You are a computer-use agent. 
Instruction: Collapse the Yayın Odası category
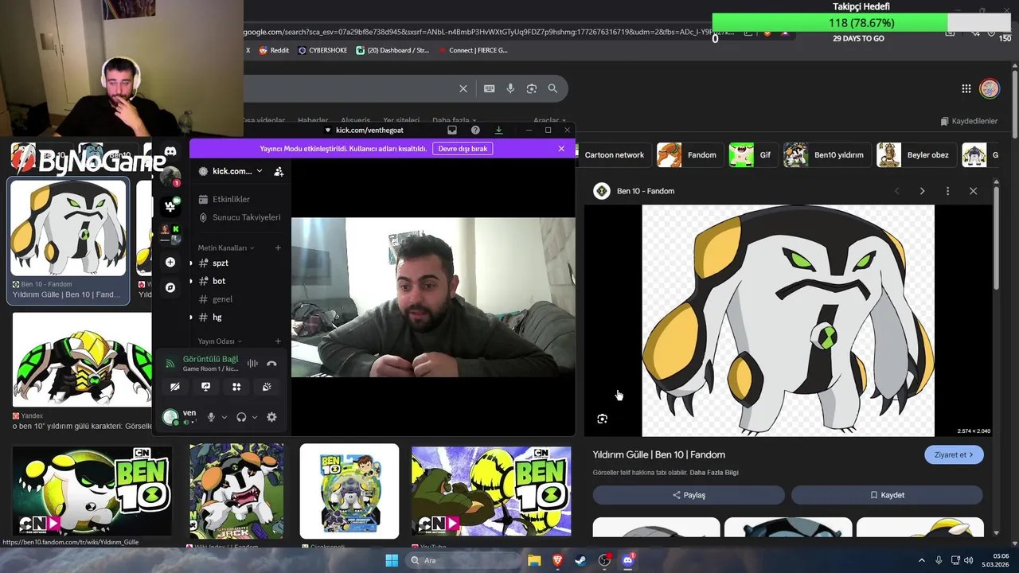219,341
